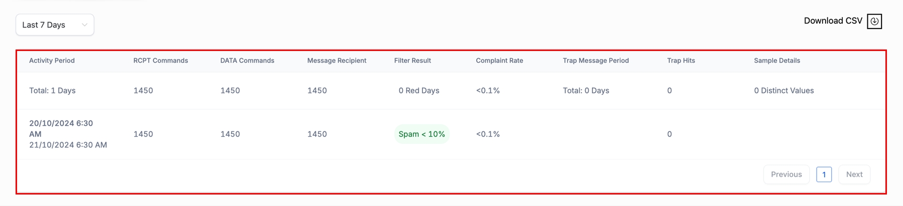Click the DATA Commands column header

[247, 60]
